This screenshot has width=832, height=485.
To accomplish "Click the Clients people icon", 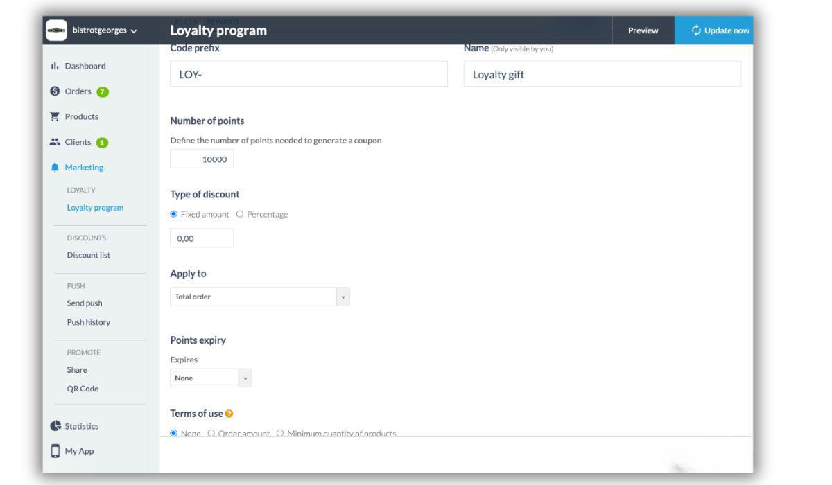I will [55, 142].
